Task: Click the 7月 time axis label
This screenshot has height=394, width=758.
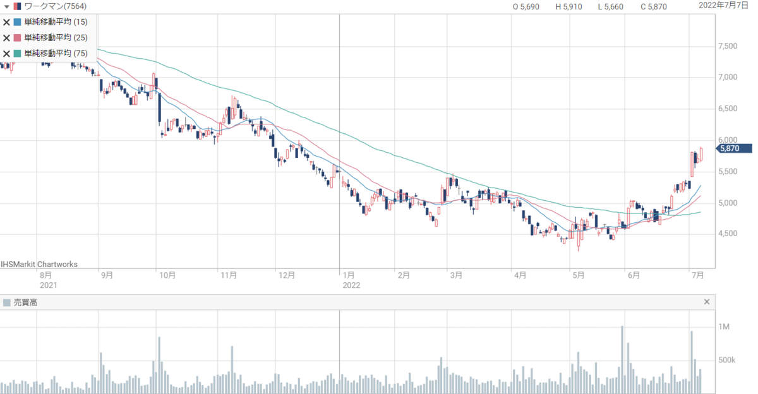Action: (x=698, y=275)
